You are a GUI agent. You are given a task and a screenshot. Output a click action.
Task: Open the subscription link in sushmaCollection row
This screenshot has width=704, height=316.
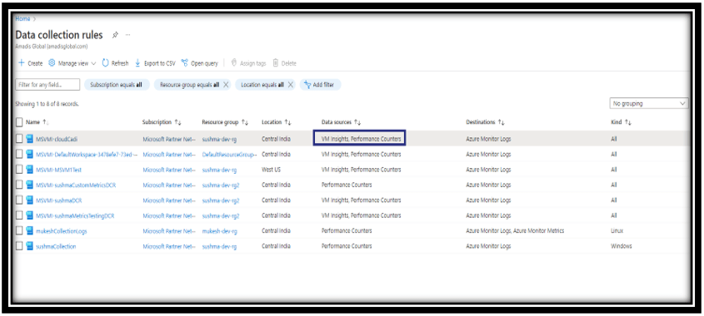169,246
